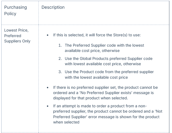Viewport: 172px width, 133px height.
Task: Click step 2 about Global Products supplier code
Action: click(x=108, y=61)
